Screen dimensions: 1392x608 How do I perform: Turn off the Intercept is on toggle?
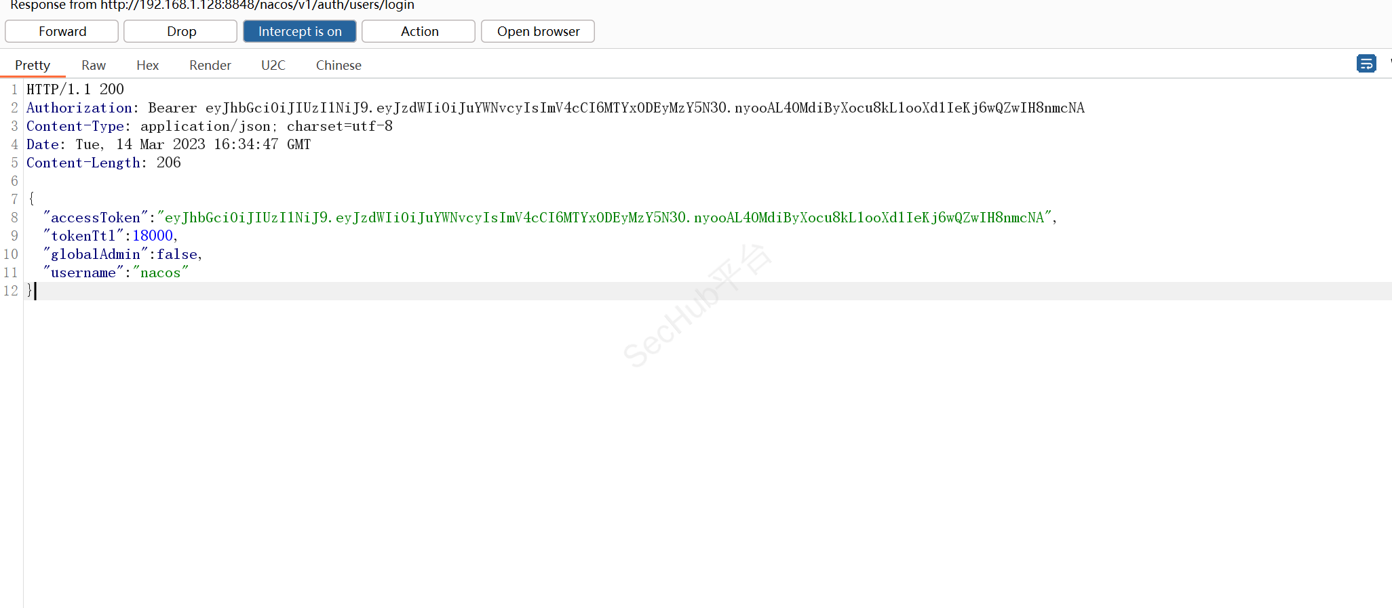point(300,31)
